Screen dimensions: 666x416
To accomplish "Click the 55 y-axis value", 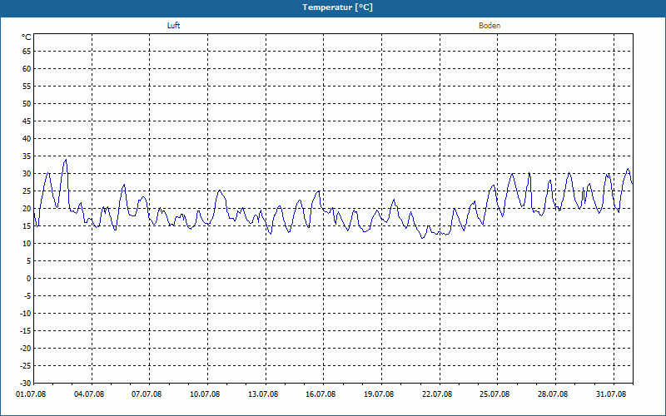I will 27,87.
